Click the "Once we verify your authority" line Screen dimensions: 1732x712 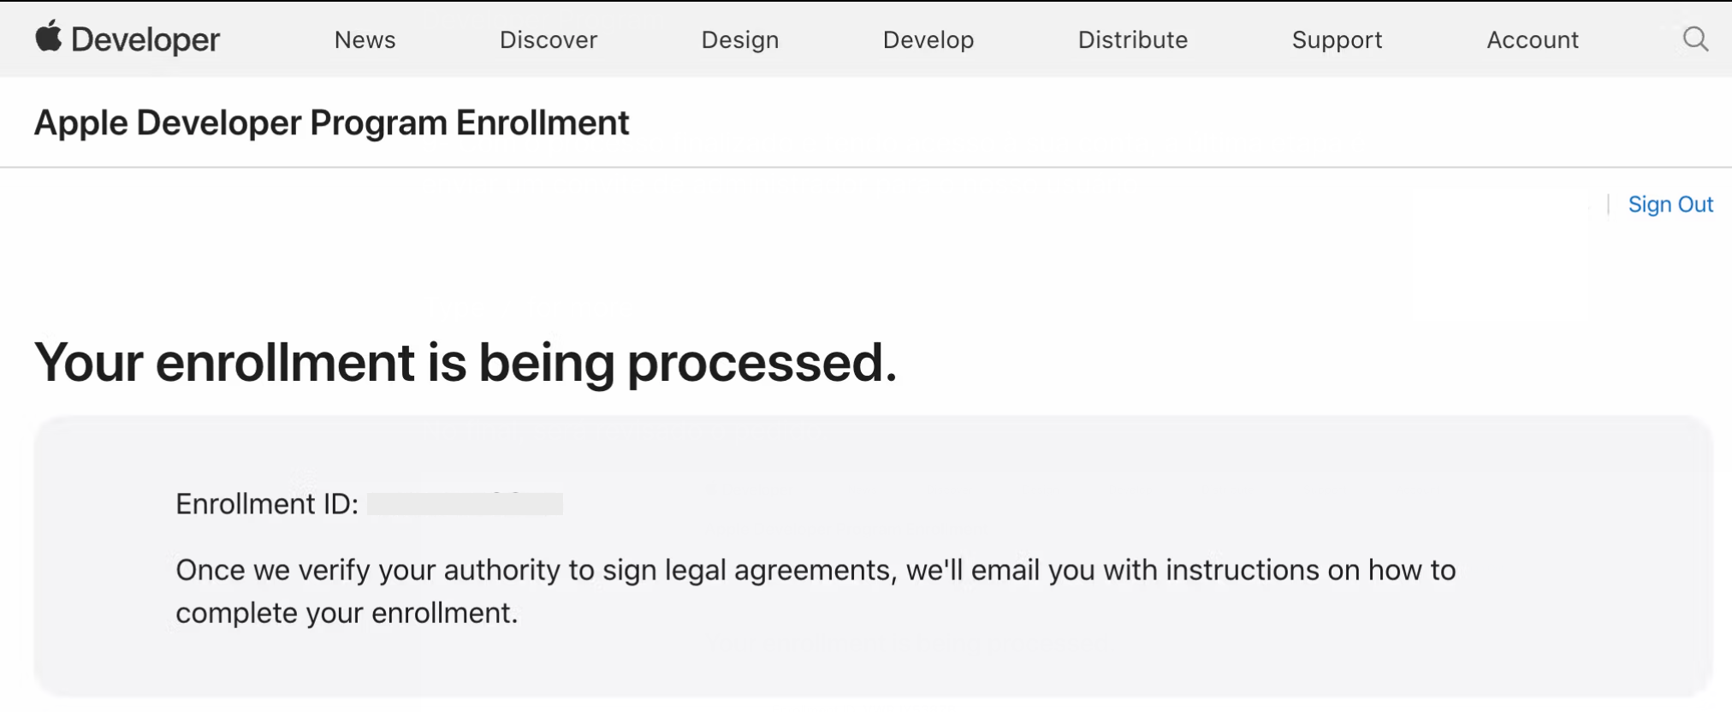coord(815,570)
